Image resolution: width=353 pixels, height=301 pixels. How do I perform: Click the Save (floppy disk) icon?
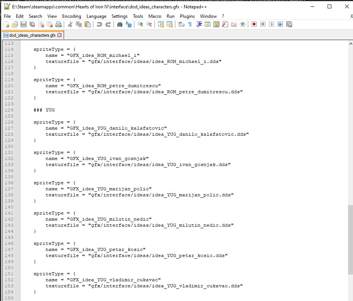click(x=24, y=24)
